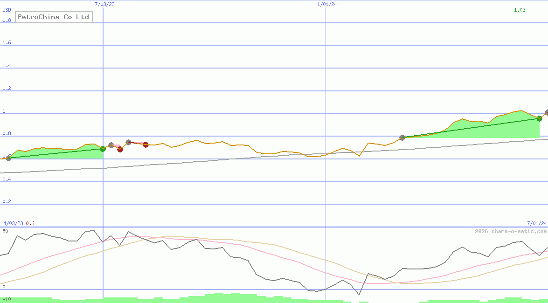
Task: Click the USD axis label
Action: coord(6,9)
